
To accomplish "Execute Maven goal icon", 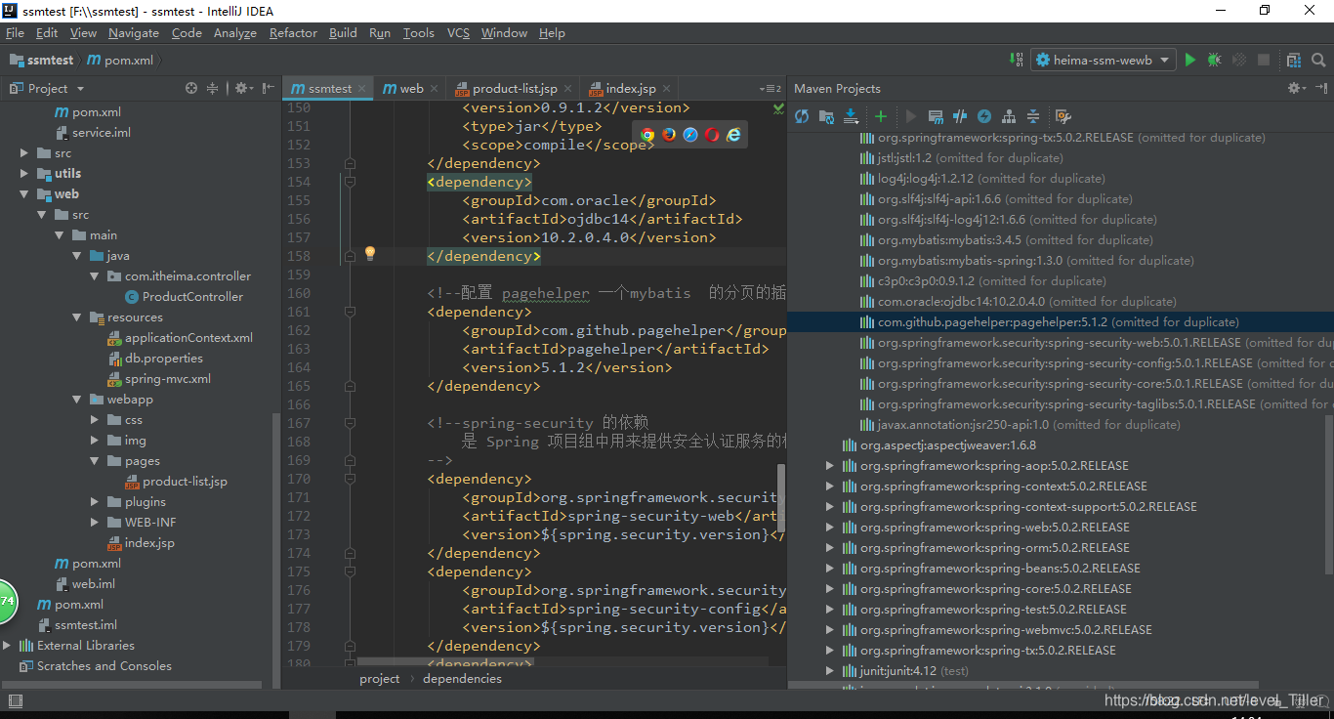I will [x=936, y=116].
